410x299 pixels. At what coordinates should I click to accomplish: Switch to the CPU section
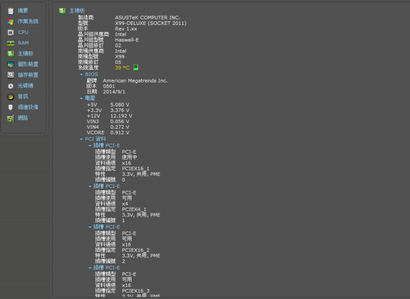pyautogui.click(x=23, y=32)
